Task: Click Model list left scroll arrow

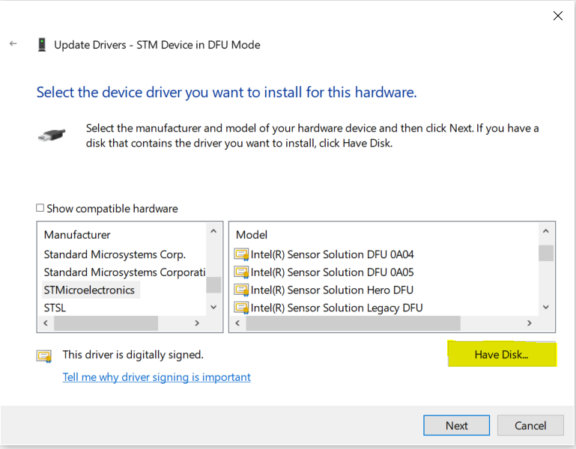Action: (237, 323)
